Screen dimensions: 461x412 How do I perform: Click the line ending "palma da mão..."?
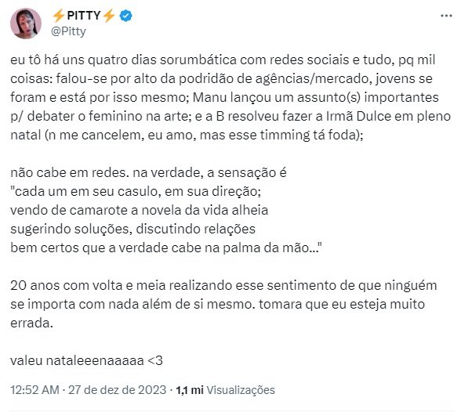[x=166, y=248]
